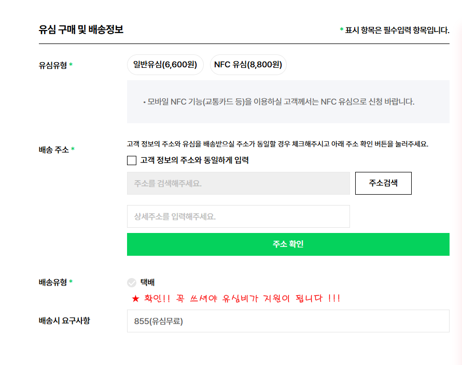Choose the NFC 유심(8,800원) option
462x365 pixels.
click(248, 65)
